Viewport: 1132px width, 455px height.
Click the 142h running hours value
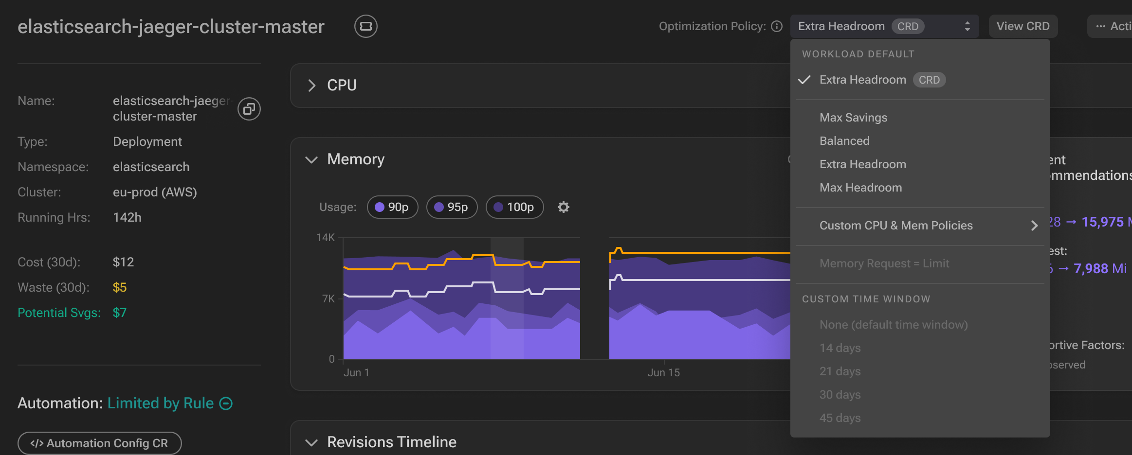127,217
